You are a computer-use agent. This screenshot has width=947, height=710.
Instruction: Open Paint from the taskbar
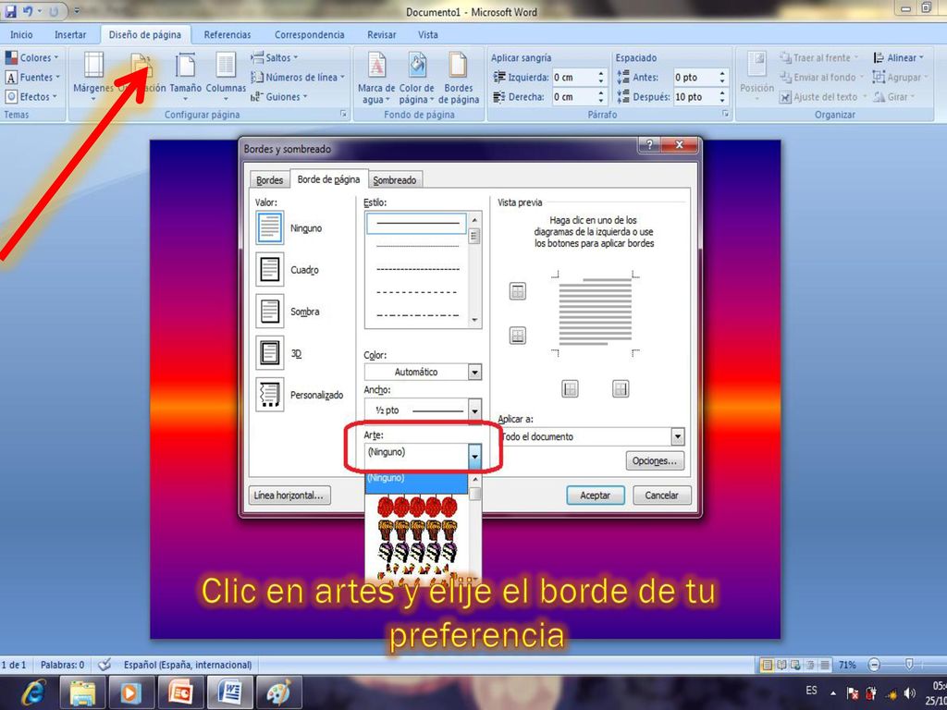279,692
